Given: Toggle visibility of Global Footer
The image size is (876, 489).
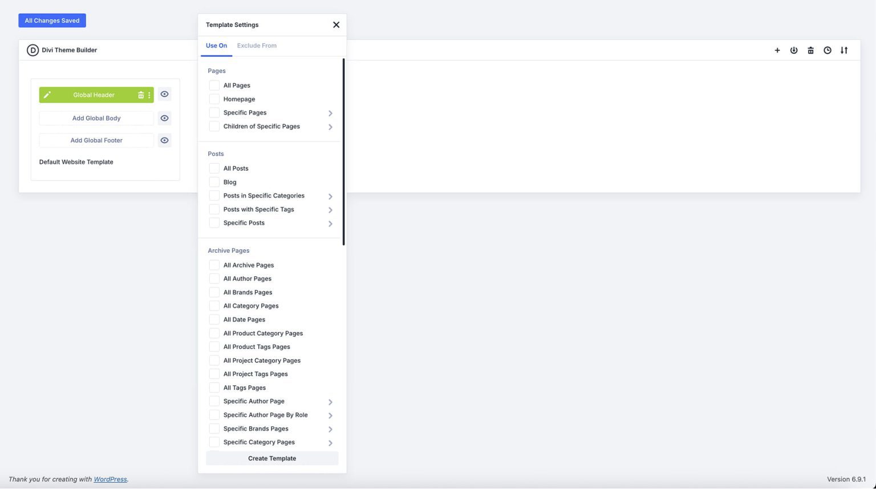Looking at the screenshot, I should pyautogui.click(x=164, y=140).
